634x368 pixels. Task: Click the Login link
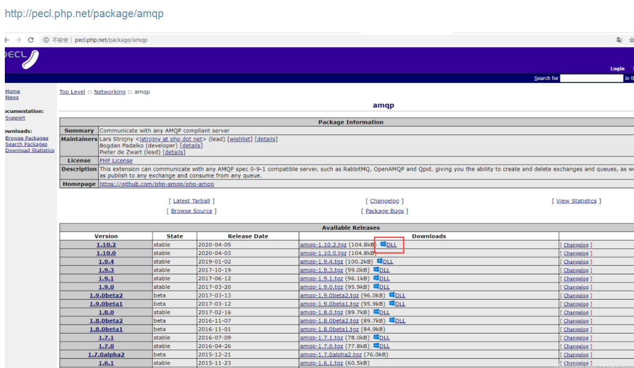[x=617, y=68]
